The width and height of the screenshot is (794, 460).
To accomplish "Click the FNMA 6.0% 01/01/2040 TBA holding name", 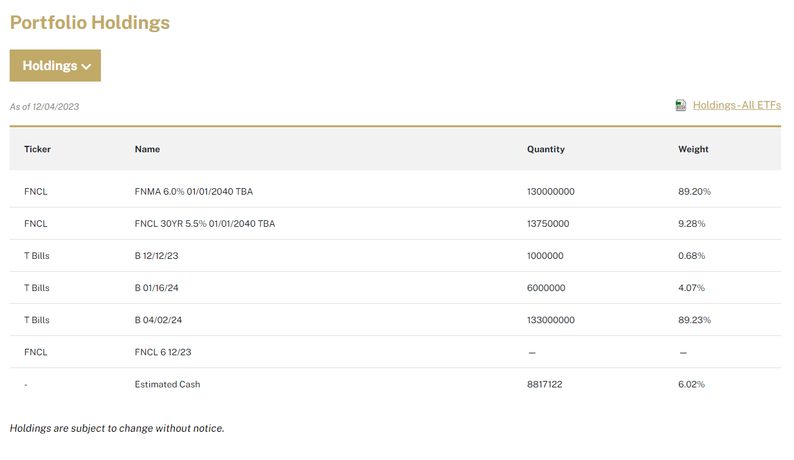I will (194, 191).
